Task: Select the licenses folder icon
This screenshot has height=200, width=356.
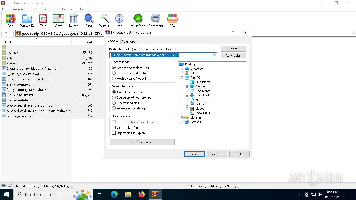Action: coord(4,52)
